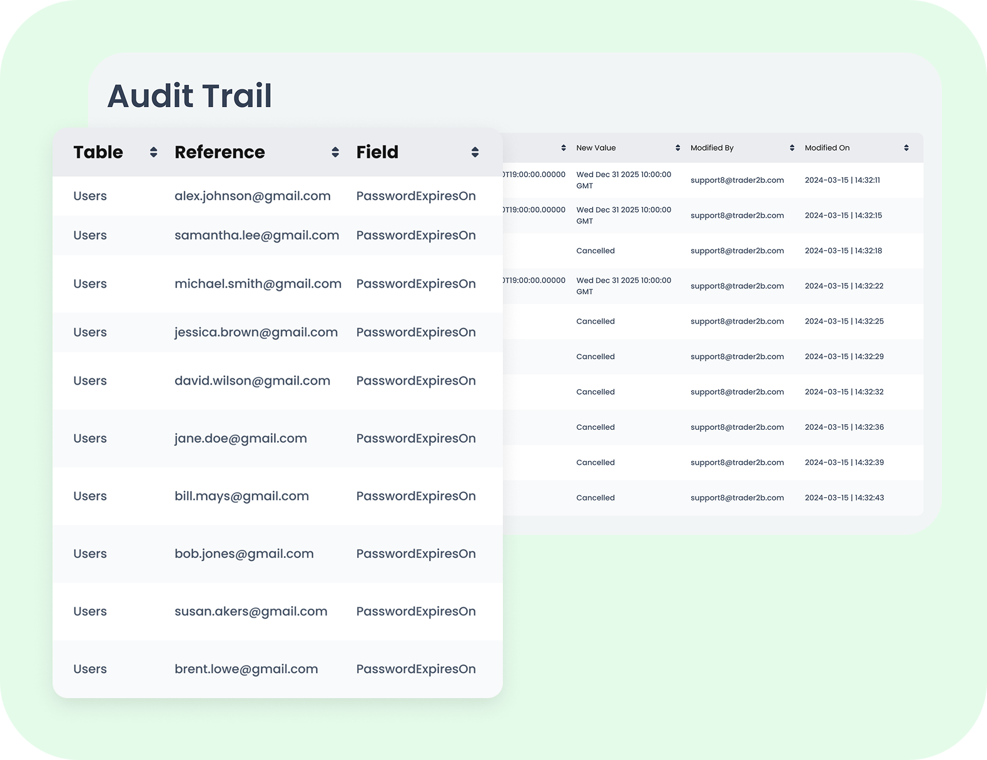This screenshot has height=760, width=987.
Task: Sort by Field using its sort arrows
Action: click(475, 152)
